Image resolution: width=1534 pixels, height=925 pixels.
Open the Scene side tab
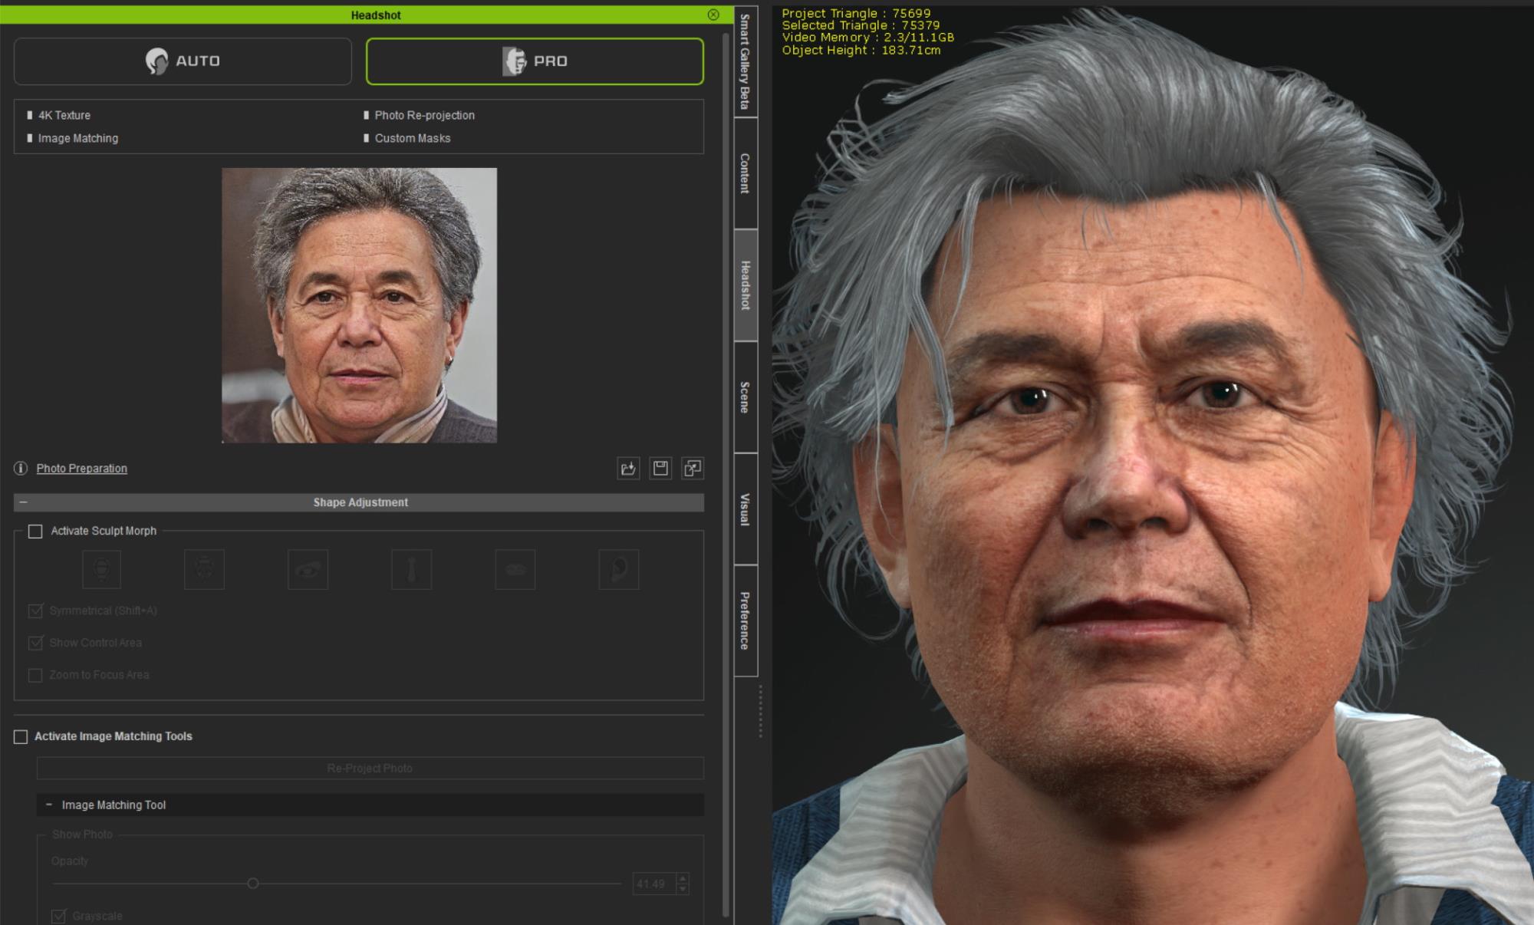point(745,397)
